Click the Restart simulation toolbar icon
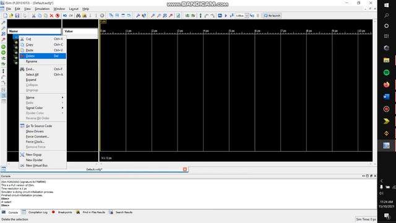The height and width of the screenshot is (223, 396). pyautogui.click(x=220, y=15)
